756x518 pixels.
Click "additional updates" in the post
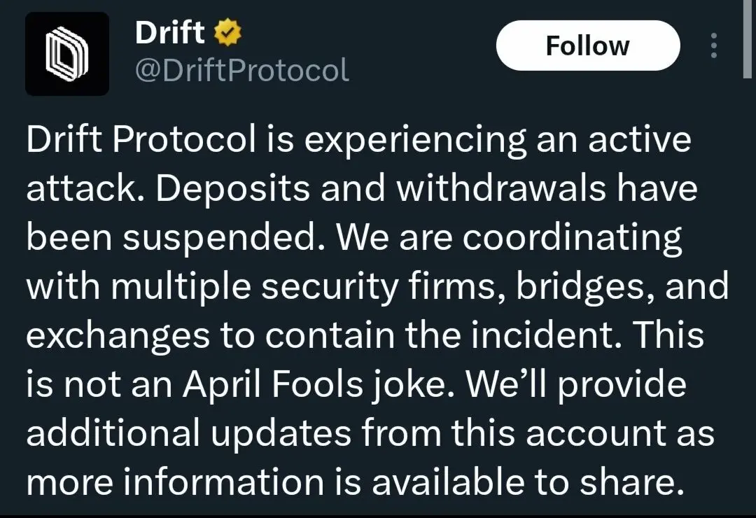pyautogui.click(x=190, y=435)
